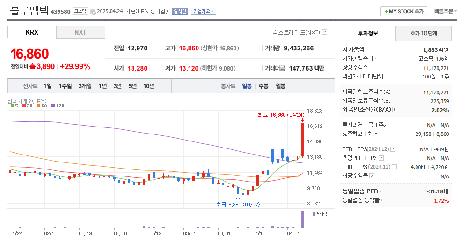
Task: Open the 호가10단계 tab
Action: (x=424, y=34)
